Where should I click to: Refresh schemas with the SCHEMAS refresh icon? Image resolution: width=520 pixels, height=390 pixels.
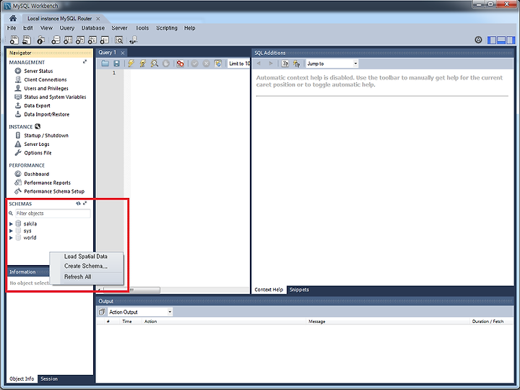(78, 203)
